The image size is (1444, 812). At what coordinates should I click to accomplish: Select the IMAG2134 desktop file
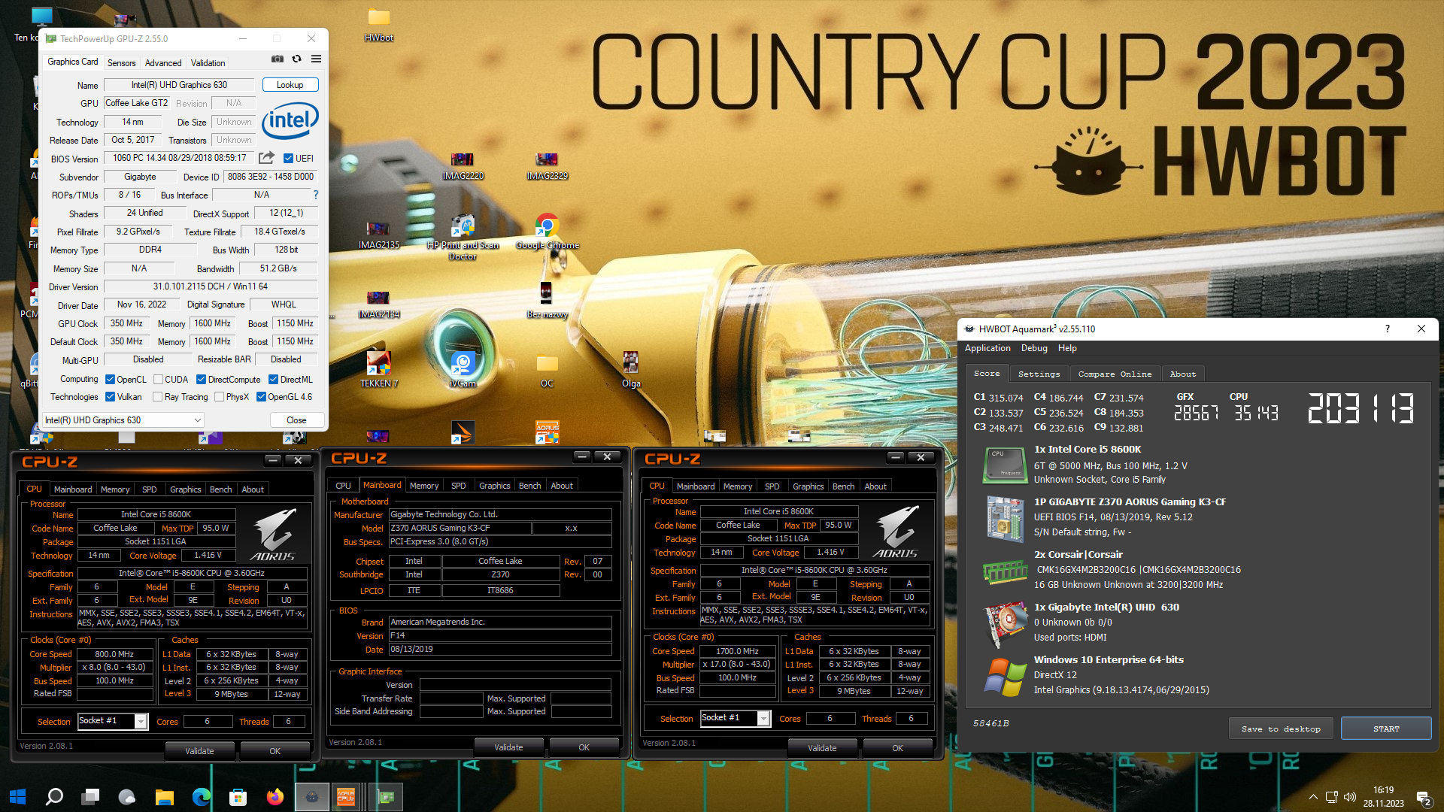coord(378,304)
